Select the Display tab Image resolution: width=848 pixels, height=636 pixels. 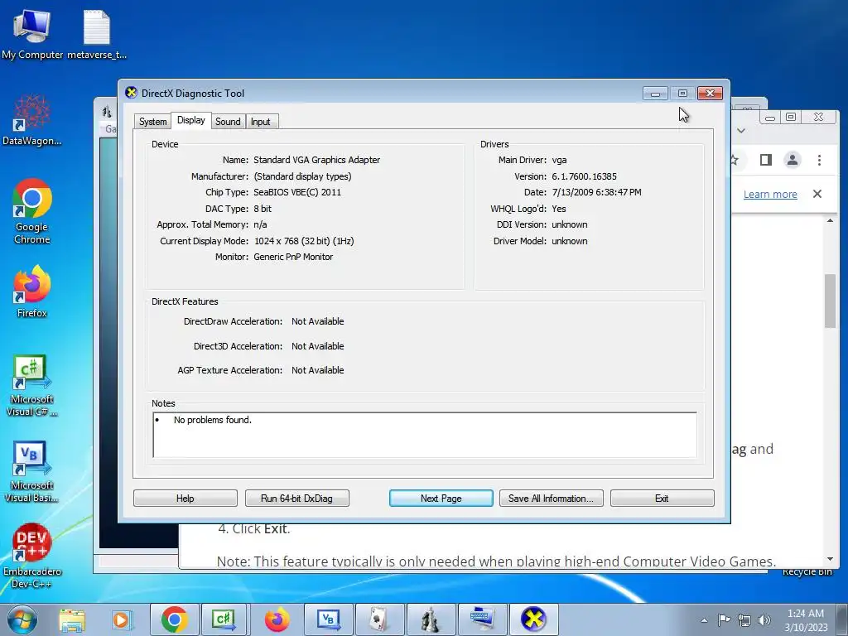pyautogui.click(x=191, y=120)
